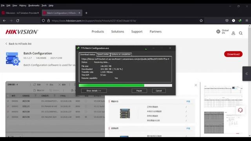This screenshot has height=141, width=251.
Task: Open the View menu
Action: click(15, 5)
